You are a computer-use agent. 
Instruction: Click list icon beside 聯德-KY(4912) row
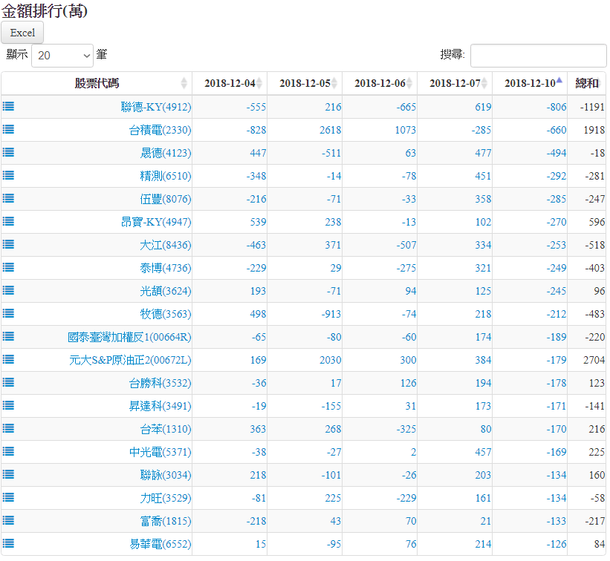tap(8, 107)
